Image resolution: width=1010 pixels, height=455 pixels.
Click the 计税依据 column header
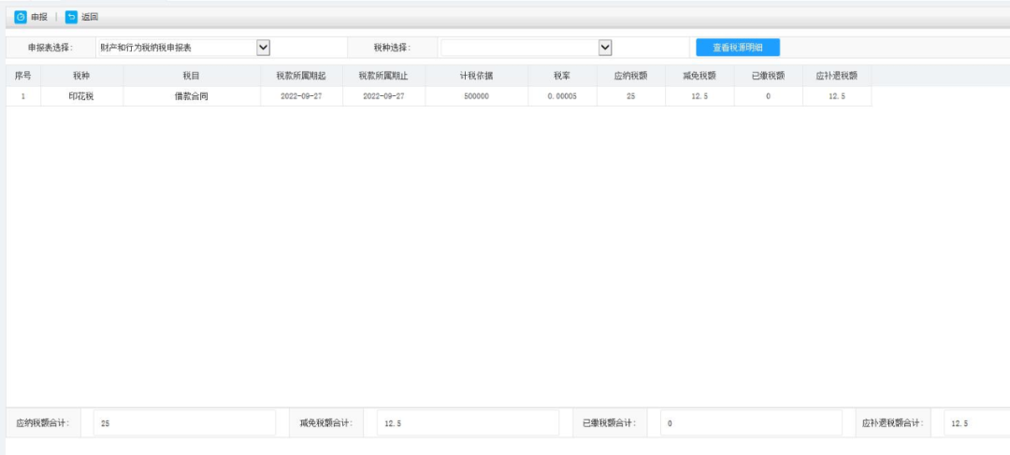pos(476,76)
